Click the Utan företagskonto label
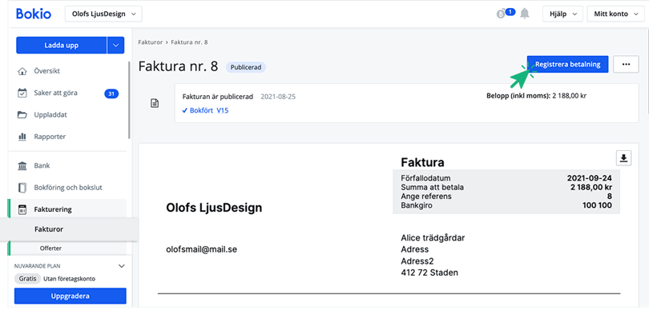Screen dimensions: 649x310 69,279
